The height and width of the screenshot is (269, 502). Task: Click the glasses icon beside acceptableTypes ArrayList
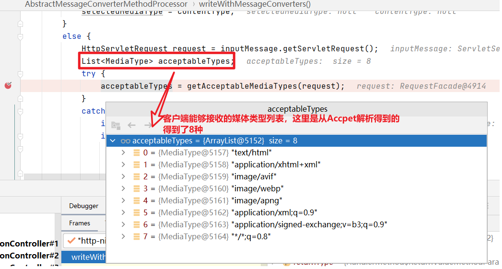(x=126, y=141)
